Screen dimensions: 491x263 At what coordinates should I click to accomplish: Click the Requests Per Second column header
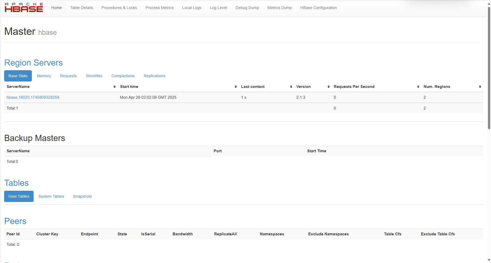point(354,87)
